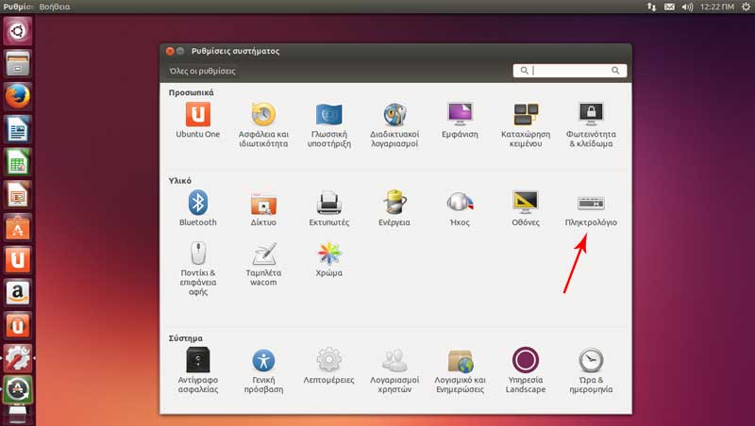The image size is (755, 426).
Task: Click magnifier icon at right of search field
Action: [615, 71]
